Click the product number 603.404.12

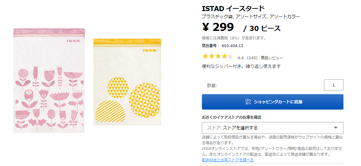tap(232, 46)
